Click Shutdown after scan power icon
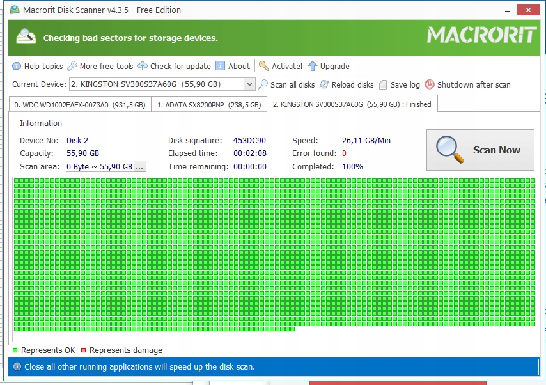The width and height of the screenshot is (546, 385). pos(430,84)
